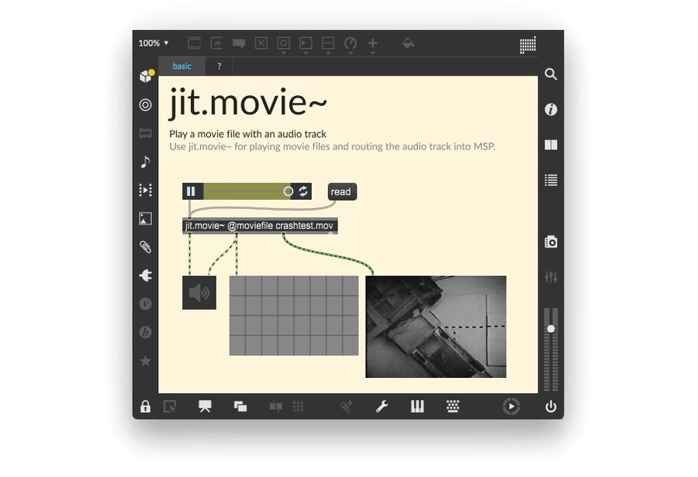This screenshot has height=477, width=698.
Task: Open the audio note browser in sidebar
Action: [145, 162]
